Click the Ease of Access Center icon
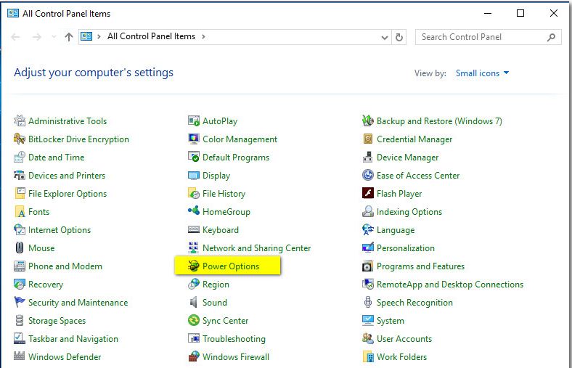The height and width of the screenshot is (368, 572). (x=368, y=175)
